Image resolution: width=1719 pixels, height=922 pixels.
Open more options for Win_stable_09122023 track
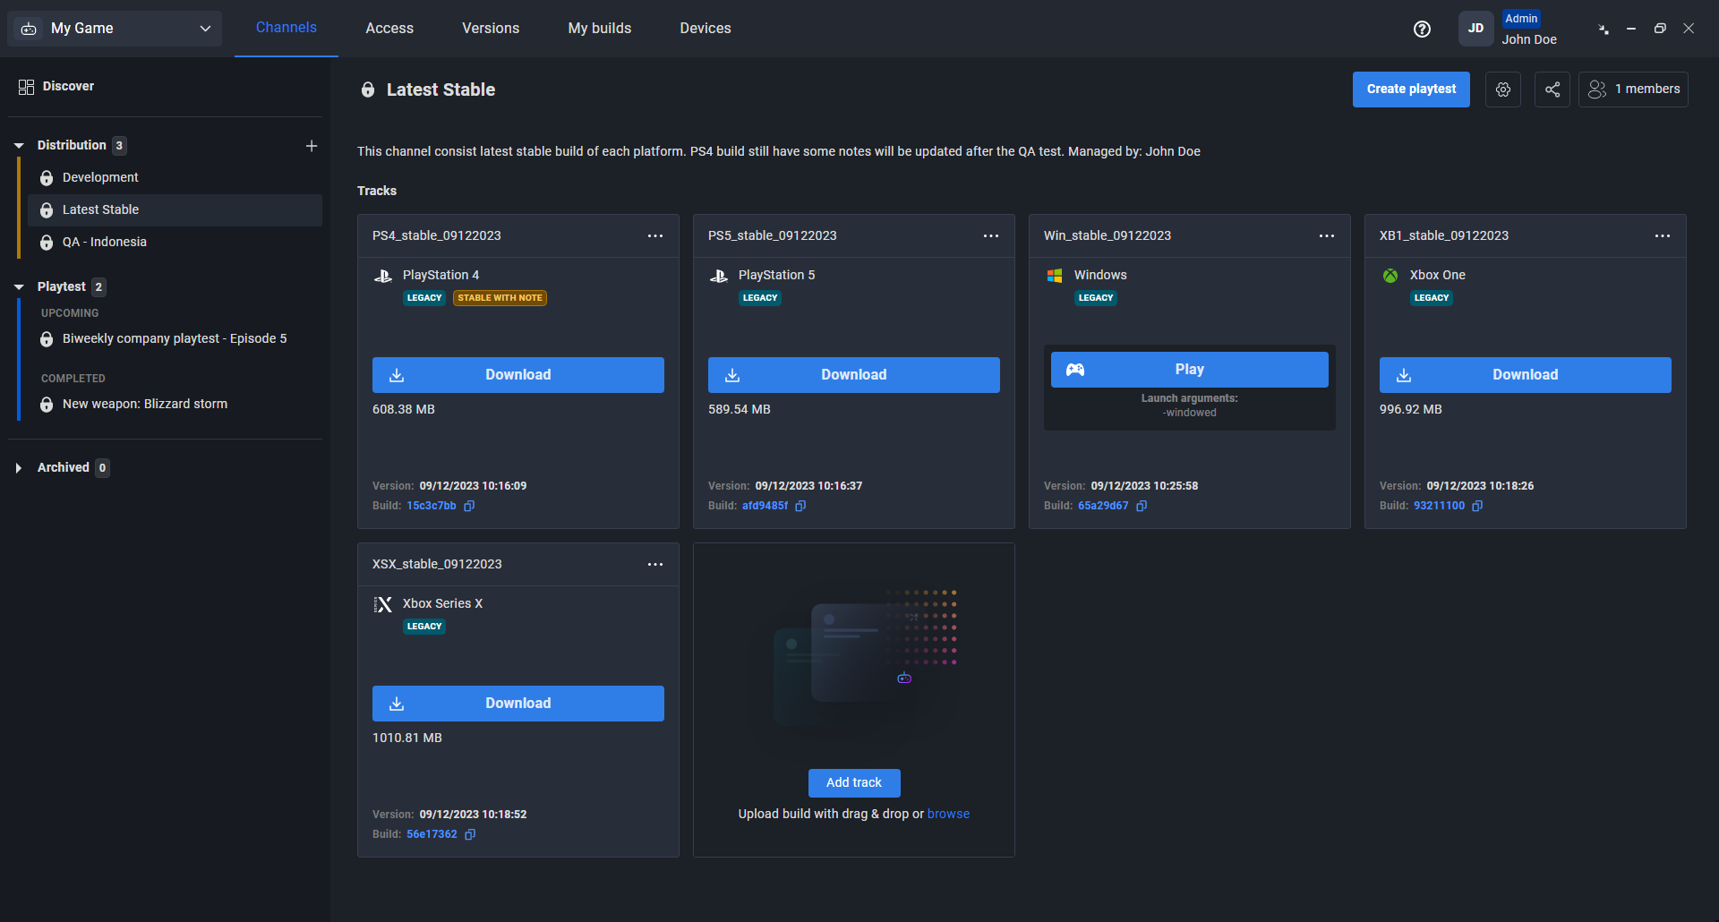pyautogui.click(x=1327, y=235)
